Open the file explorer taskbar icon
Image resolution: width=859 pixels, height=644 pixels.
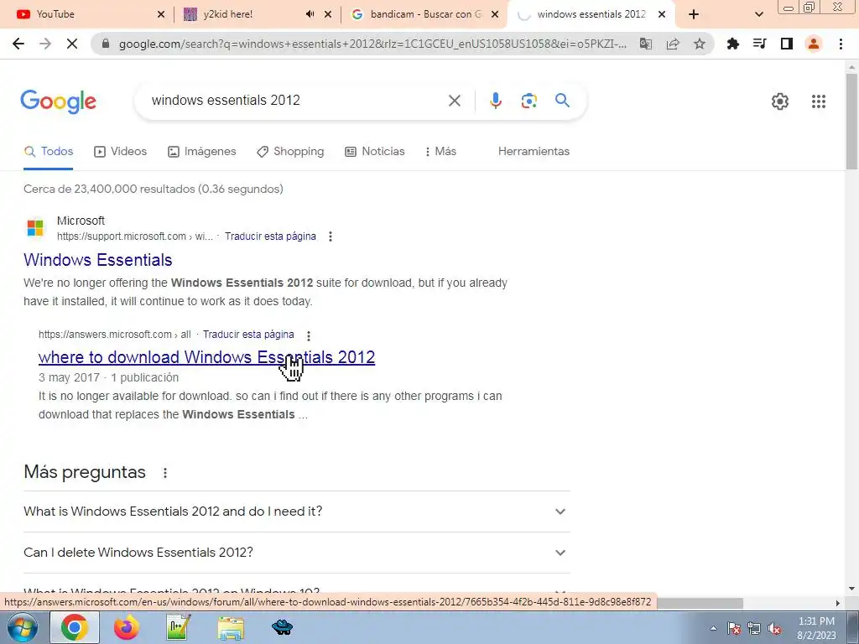[231, 628]
